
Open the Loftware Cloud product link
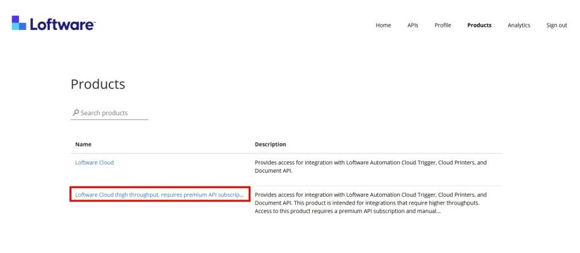point(94,163)
